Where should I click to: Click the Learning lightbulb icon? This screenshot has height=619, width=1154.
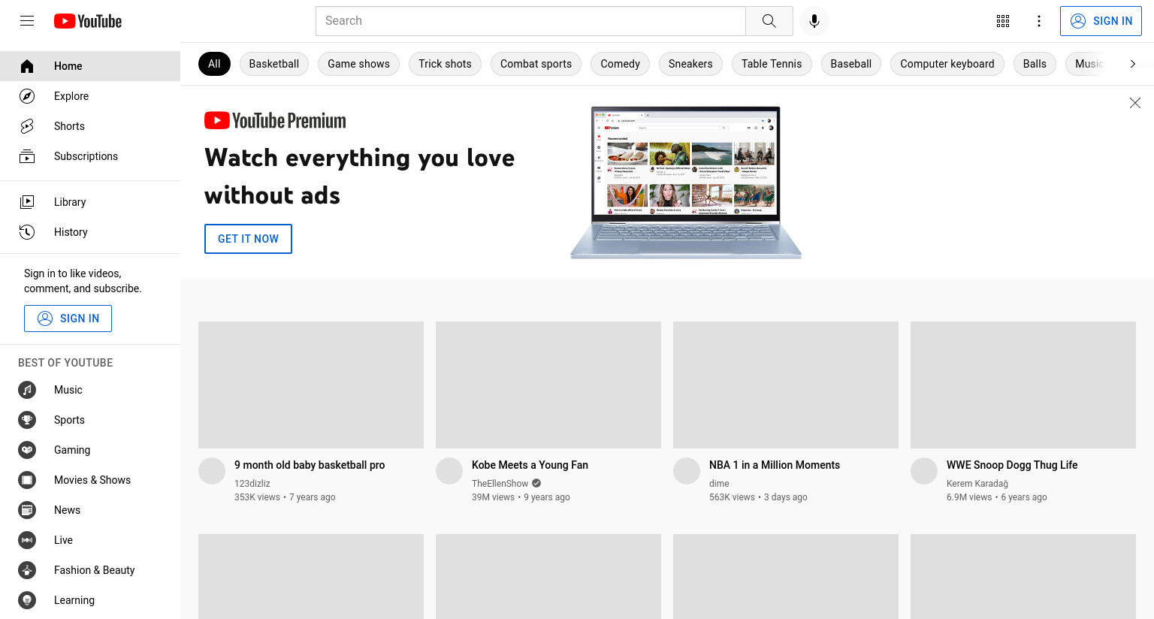(27, 600)
